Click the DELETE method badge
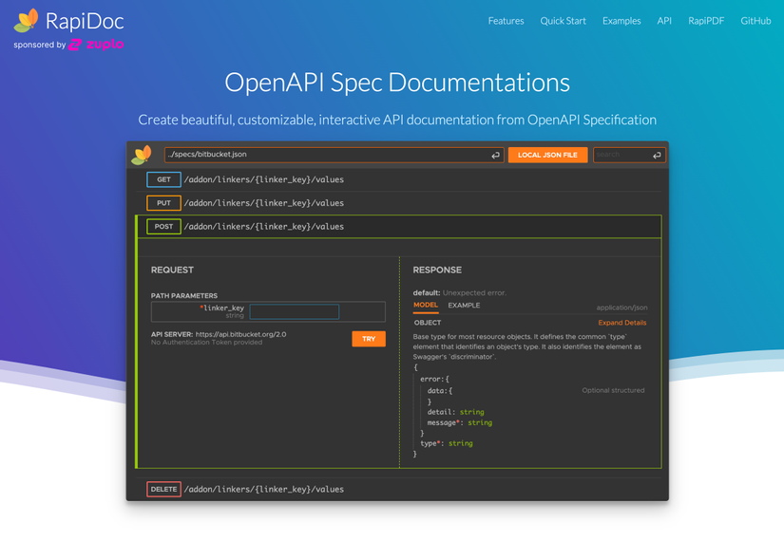 click(163, 489)
